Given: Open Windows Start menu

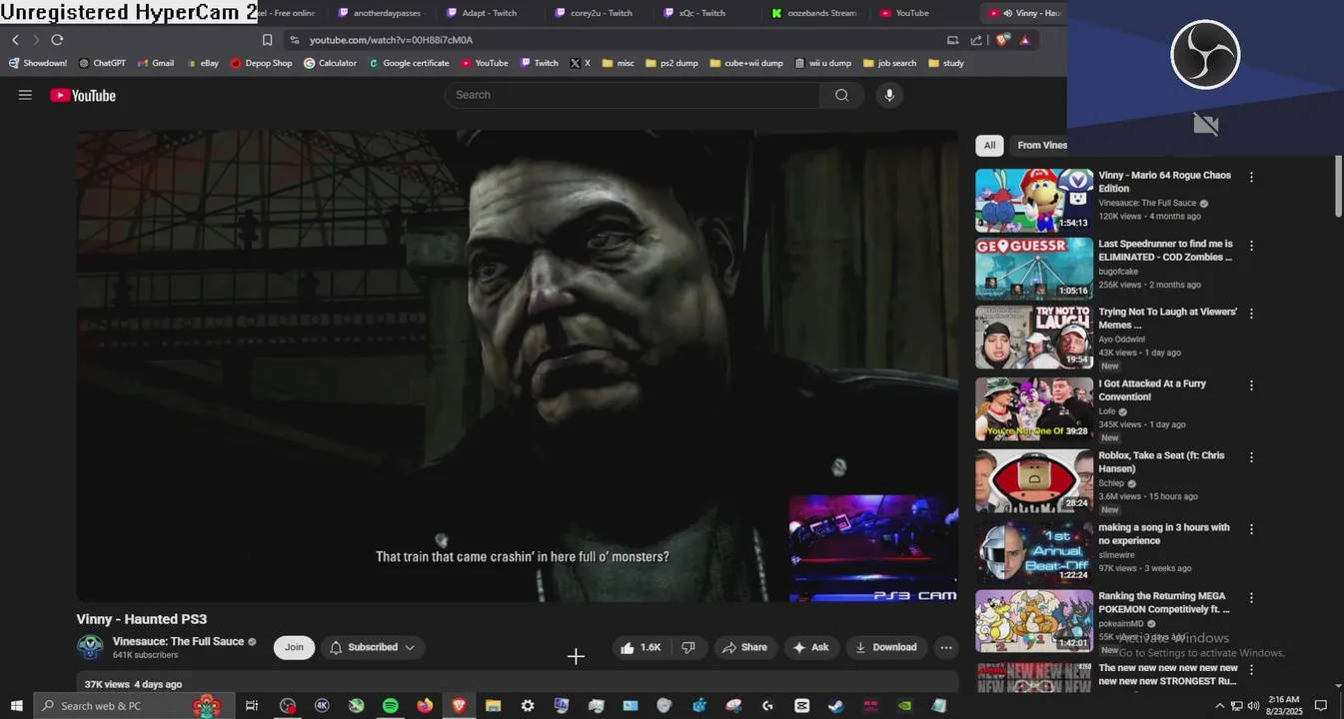Looking at the screenshot, I should pos(16,705).
